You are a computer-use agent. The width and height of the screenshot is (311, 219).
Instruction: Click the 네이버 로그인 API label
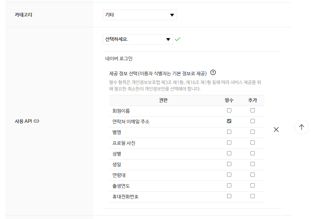(x=119, y=59)
